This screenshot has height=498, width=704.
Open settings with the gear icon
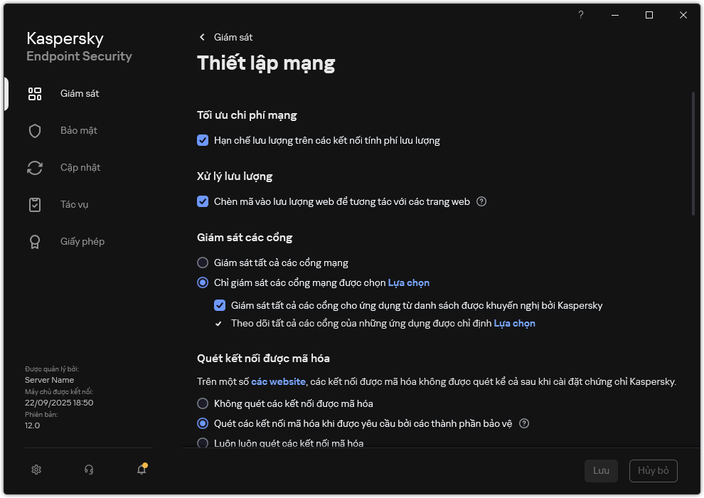pyautogui.click(x=37, y=470)
